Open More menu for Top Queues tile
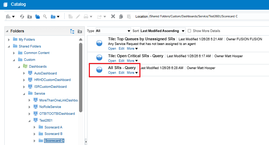Screen dimensions: 269x145 [x=132, y=49]
